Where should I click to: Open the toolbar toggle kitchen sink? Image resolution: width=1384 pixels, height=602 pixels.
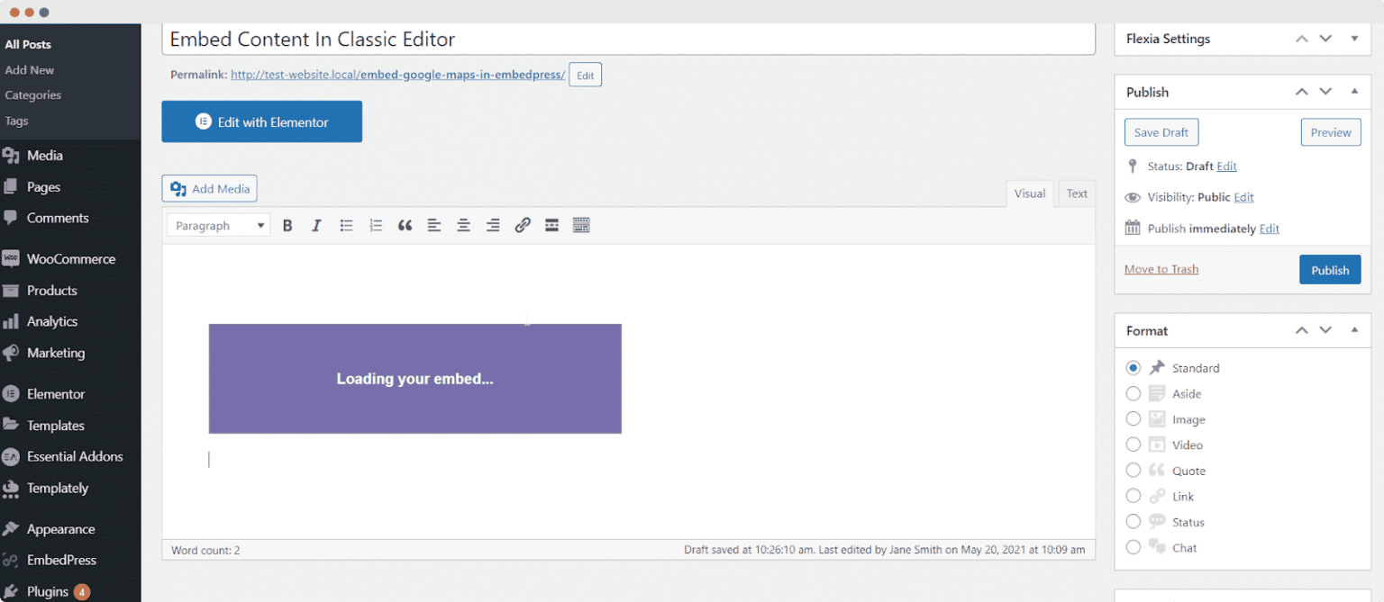pyautogui.click(x=581, y=225)
